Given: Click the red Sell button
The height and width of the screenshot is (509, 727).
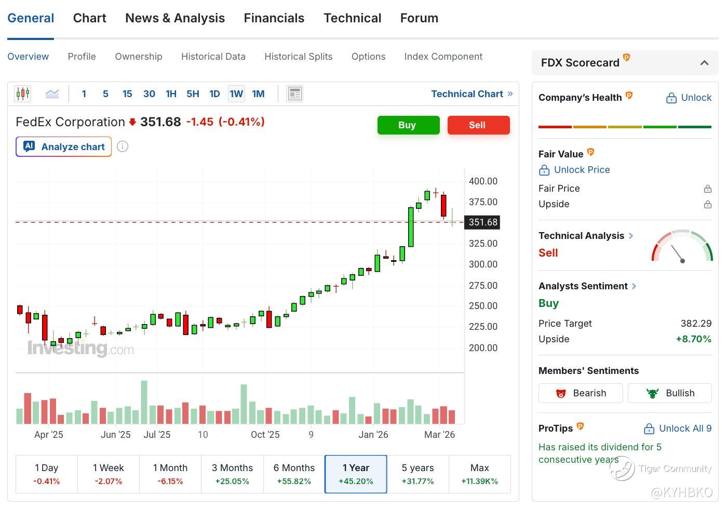Looking at the screenshot, I should point(479,125).
